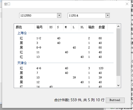Click the vertical scrollbar thumb

pos(118,52)
